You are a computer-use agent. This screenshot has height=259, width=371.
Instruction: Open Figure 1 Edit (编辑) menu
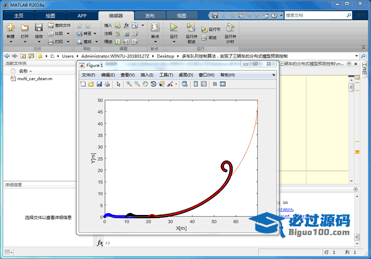pos(108,75)
